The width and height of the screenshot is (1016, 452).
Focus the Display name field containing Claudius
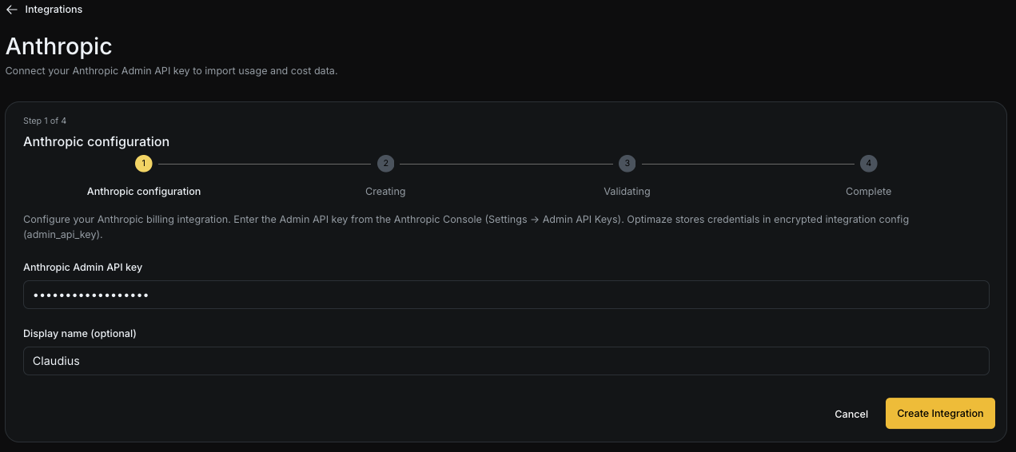tap(506, 361)
